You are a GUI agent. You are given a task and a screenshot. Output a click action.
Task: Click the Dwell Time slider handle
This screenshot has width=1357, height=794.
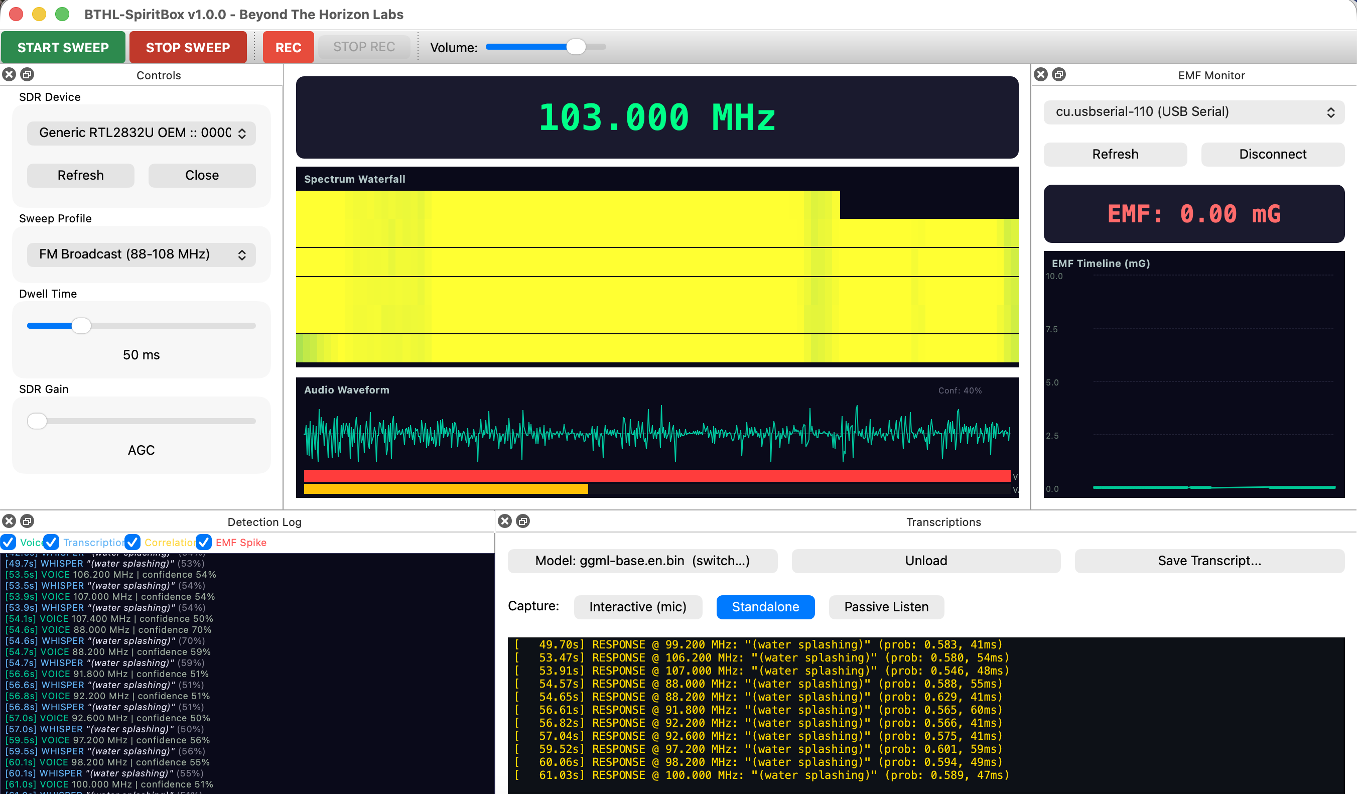(81, 325)
